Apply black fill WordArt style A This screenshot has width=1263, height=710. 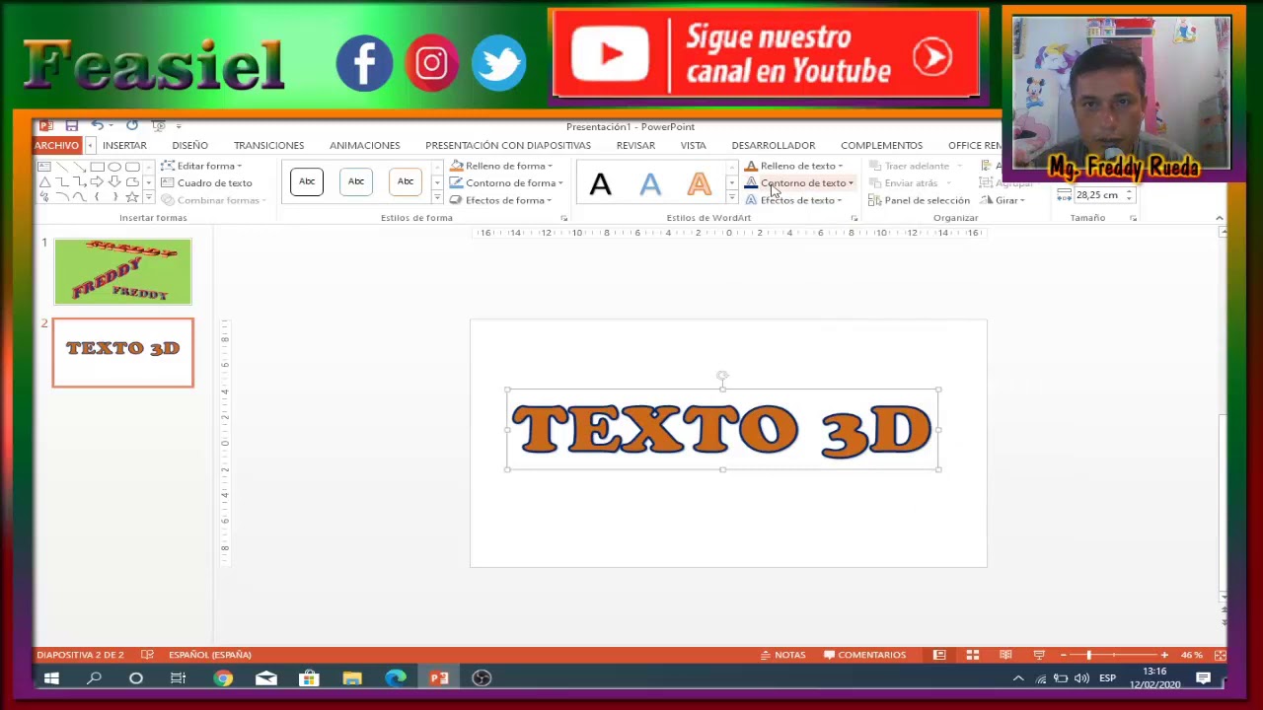(x=600, y=184)
